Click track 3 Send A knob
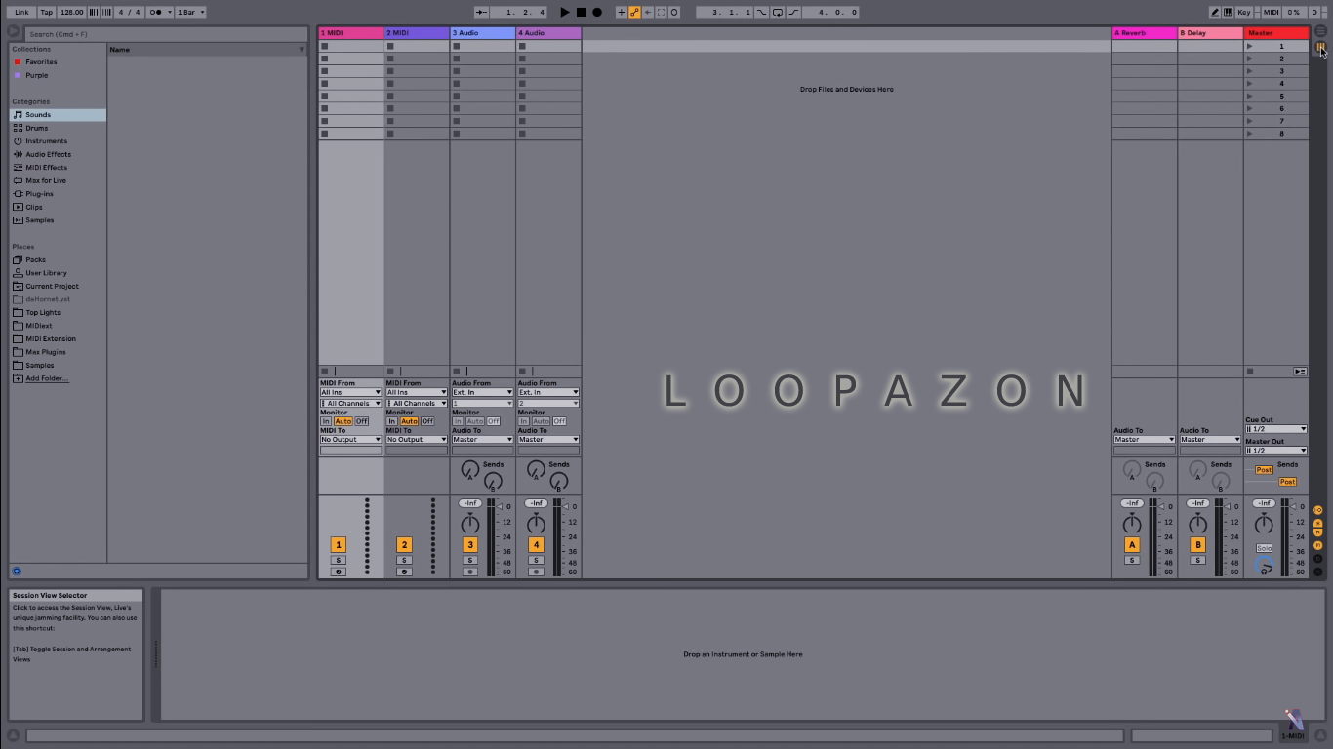The width and height of the screenshot is (1333, 749). point(470,470)
